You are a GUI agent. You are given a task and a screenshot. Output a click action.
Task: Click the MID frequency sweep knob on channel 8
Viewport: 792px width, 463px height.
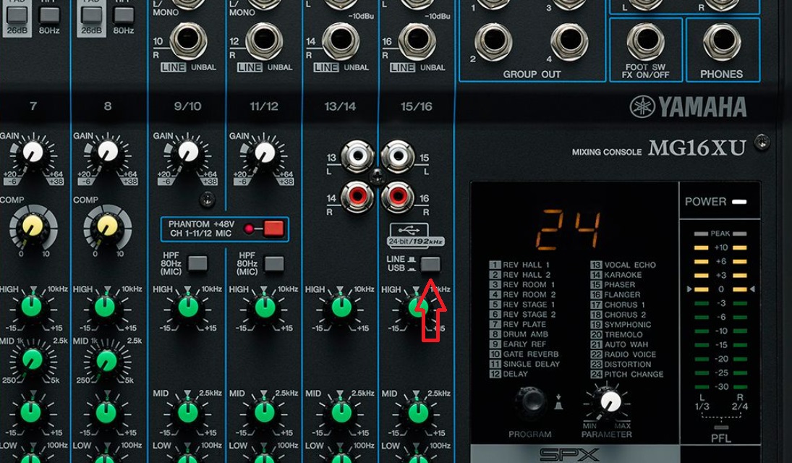(x=106, y=360)
